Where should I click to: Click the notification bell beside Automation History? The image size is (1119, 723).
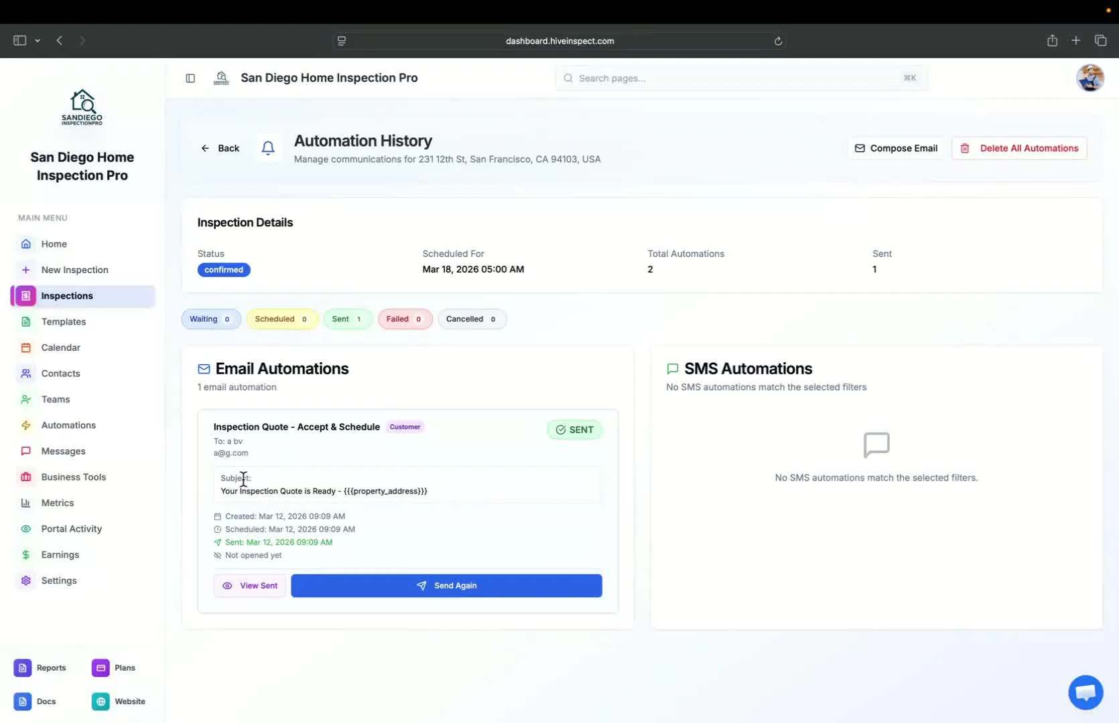[x=267, y=148]
